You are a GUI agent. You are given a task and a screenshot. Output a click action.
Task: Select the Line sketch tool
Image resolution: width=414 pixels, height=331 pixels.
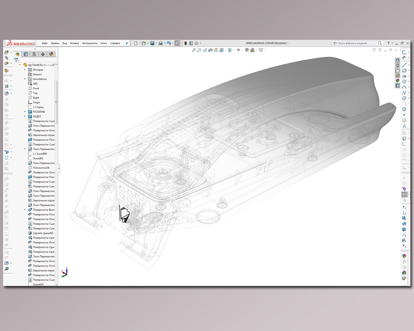coord(404,65)
